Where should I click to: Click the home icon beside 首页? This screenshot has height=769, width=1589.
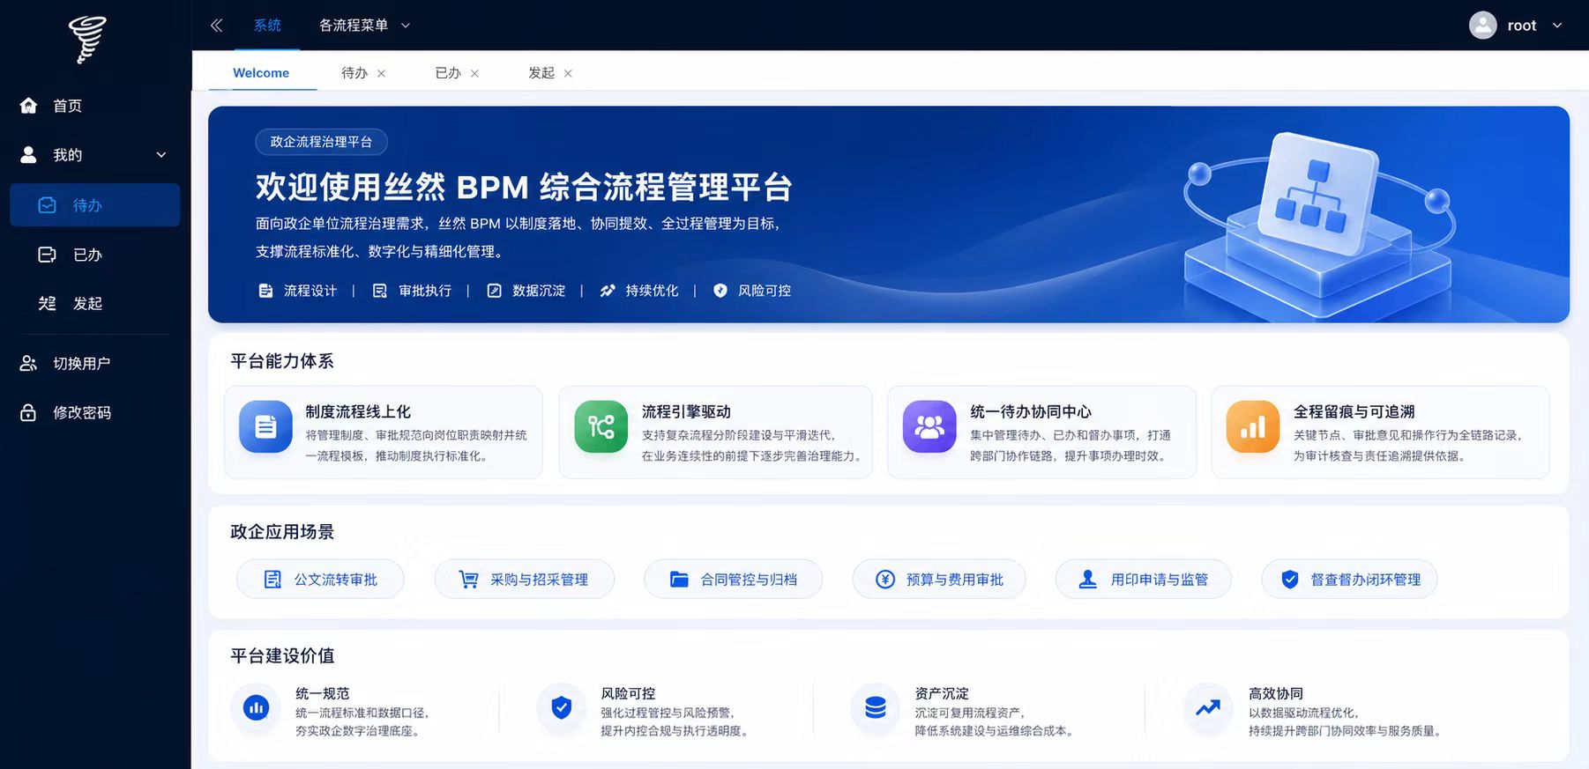click(29, 106)
